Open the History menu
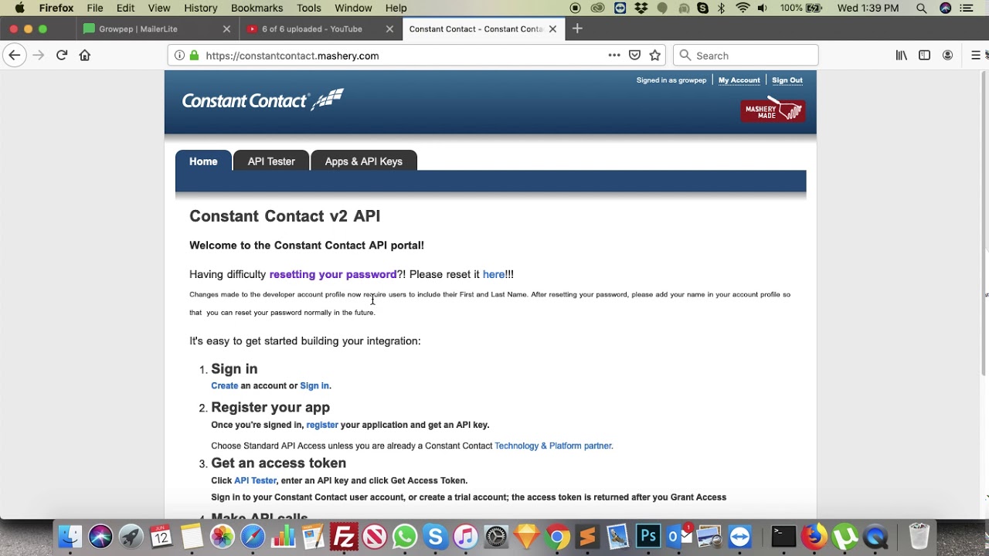The height and width of the screenshot is (556, 989). 201,8
